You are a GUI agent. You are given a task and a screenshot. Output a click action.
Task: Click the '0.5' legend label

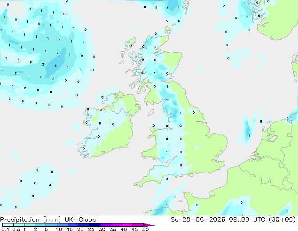pos(16,229)
